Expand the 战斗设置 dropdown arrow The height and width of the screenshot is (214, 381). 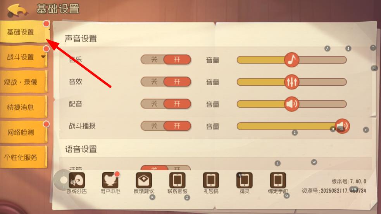43,57
